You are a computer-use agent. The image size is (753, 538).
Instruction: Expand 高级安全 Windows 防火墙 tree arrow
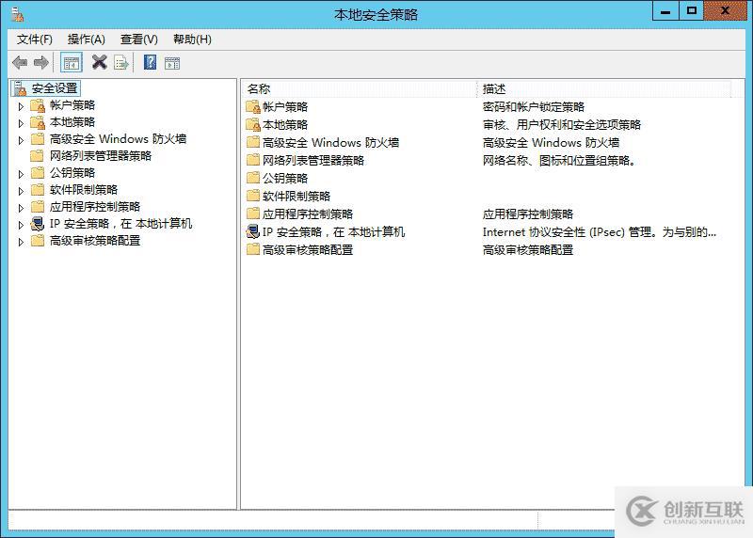[21, 140]
